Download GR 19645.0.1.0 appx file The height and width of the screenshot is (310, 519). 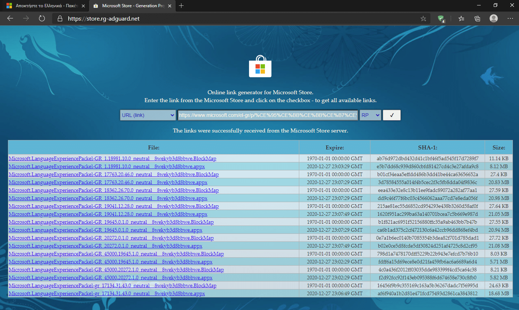click(106, 230)
